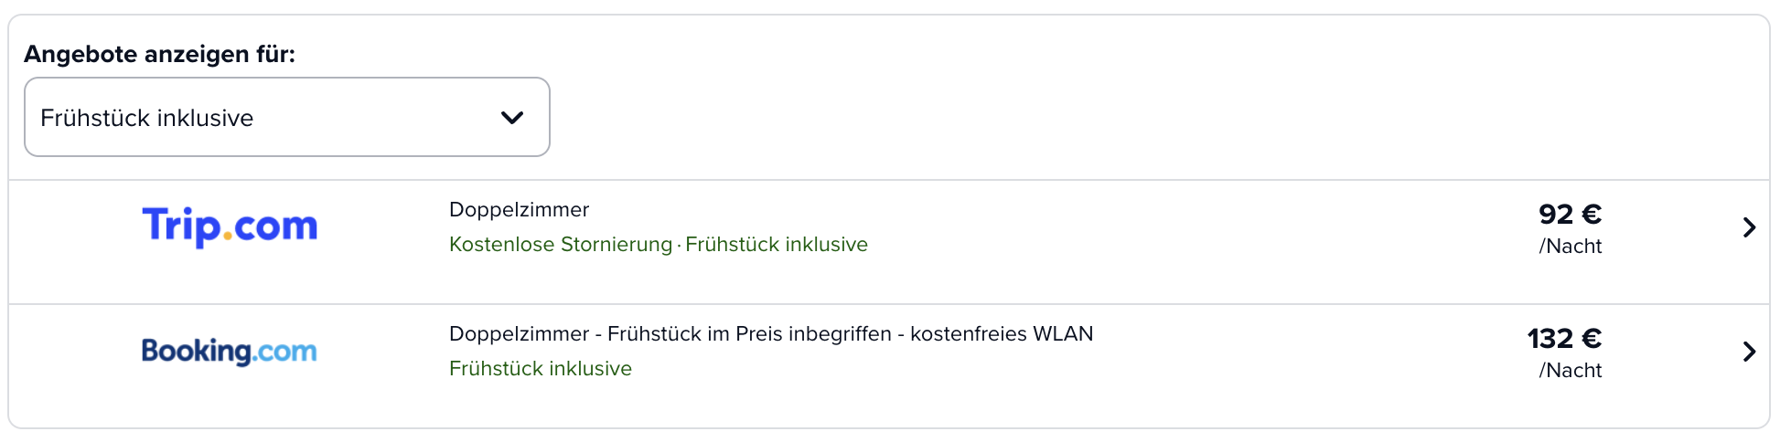Click /Nacht under the 92 € price
1780x442 pixels.
click(1571, 247)
